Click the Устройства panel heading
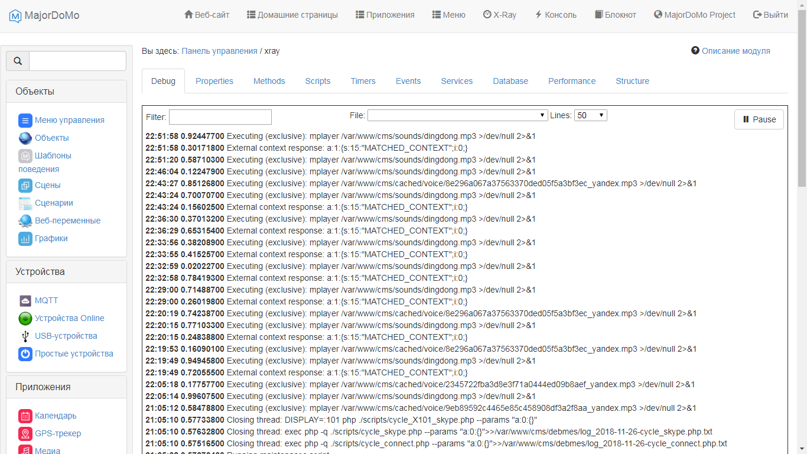Screen dimensions: 807x454 click(x=66, y=272)
